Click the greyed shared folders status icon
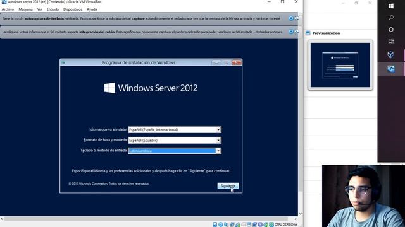The image size is (405, 227). pyautogui.click(x=244, y=224)
